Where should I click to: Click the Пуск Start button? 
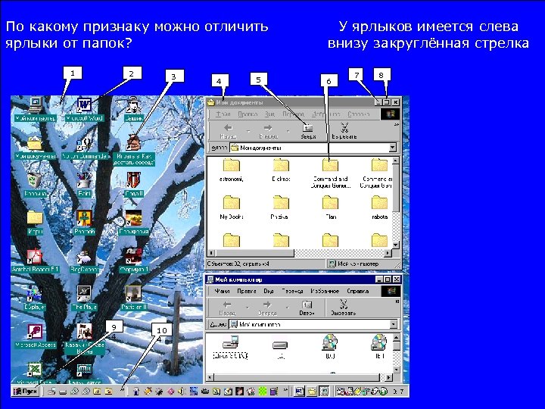pyautogui.click(x=26, y=392)
